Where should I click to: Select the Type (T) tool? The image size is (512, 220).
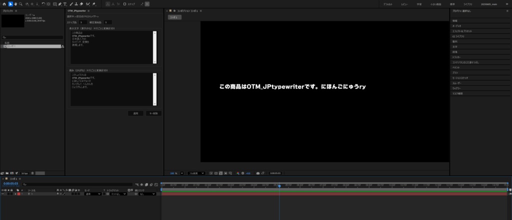65,4
